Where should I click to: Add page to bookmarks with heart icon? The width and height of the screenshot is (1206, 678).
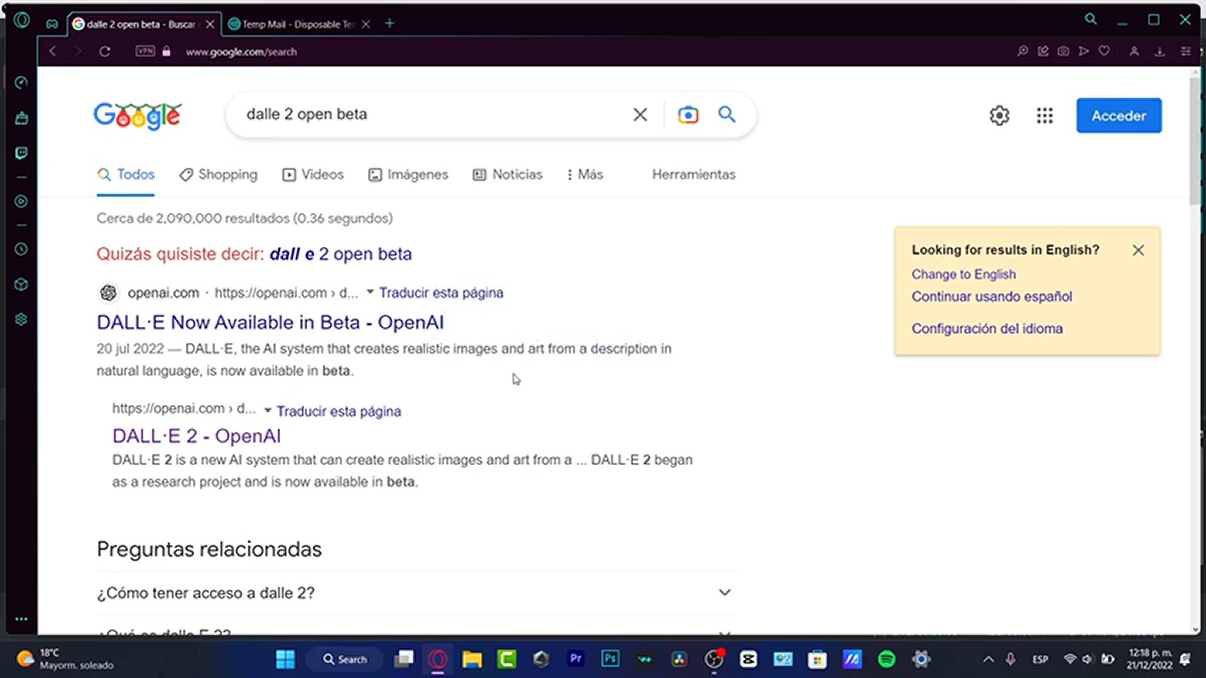[1104, 51]
